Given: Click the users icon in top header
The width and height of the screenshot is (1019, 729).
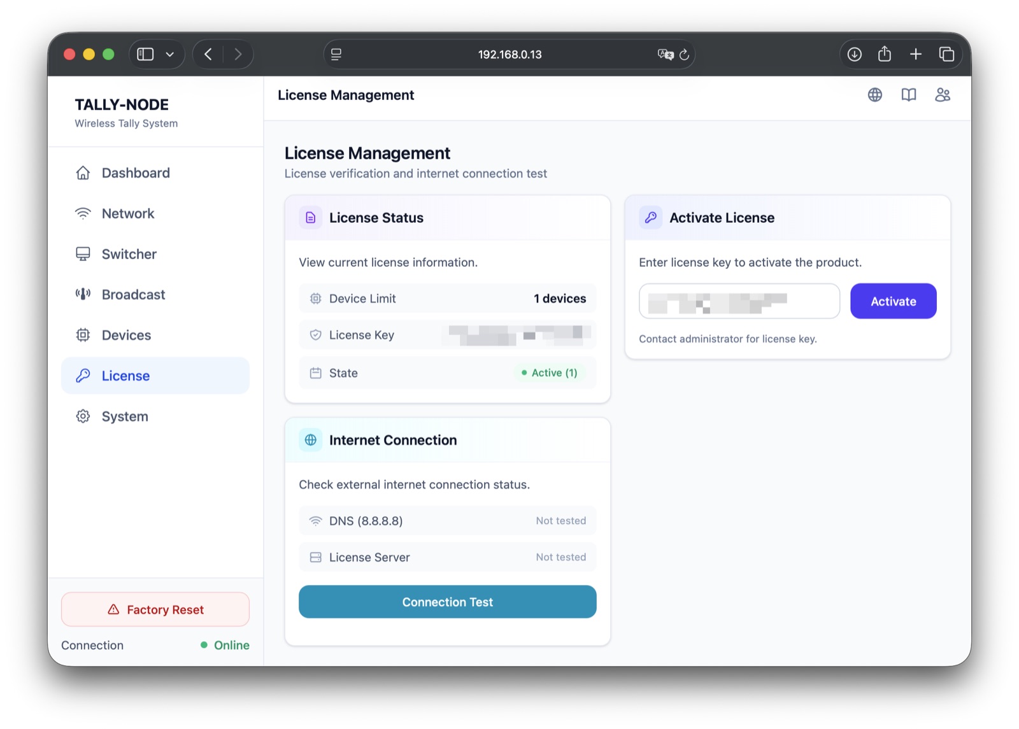Looking at the screenshot, I should point(943,95).
